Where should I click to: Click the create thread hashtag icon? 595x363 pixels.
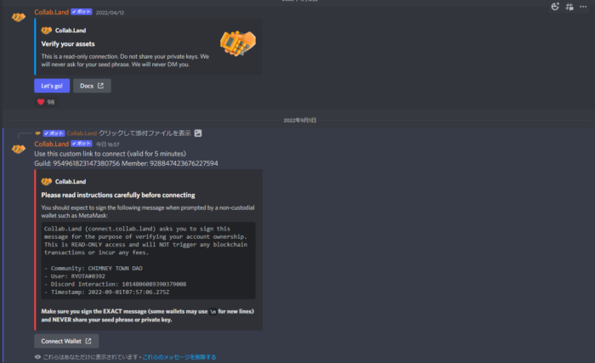569,7
